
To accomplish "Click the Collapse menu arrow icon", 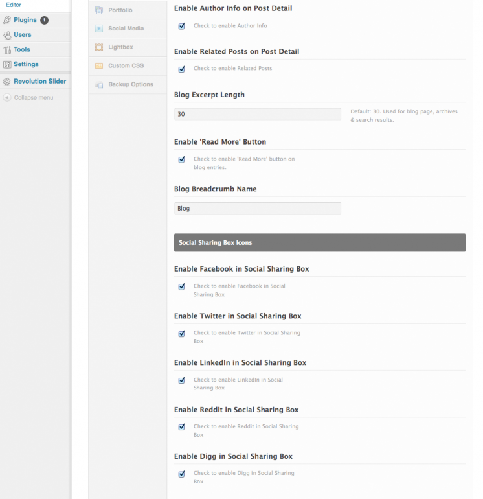I will [7, 97].
